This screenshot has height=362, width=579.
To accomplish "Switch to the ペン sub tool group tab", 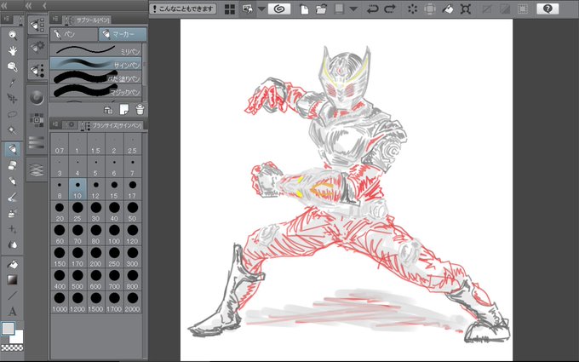I will click(x=74, y=34).
